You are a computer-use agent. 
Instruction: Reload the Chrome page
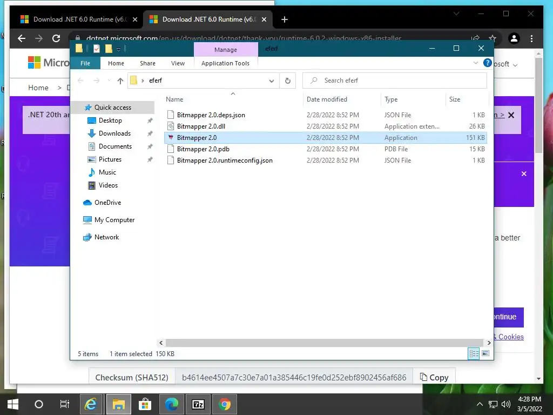pos(56,38)
